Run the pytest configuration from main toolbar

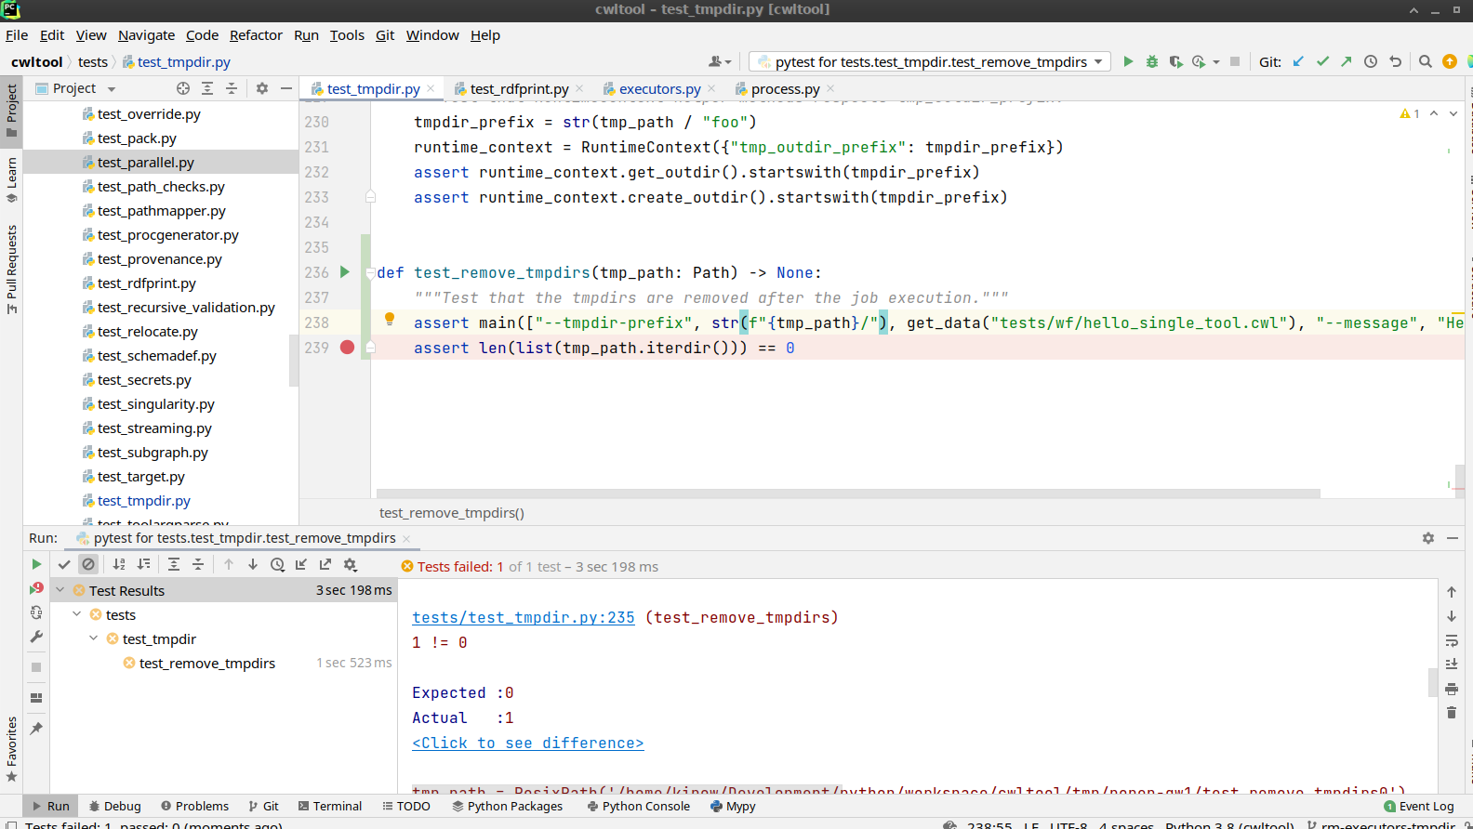[x=1128, y=61]
